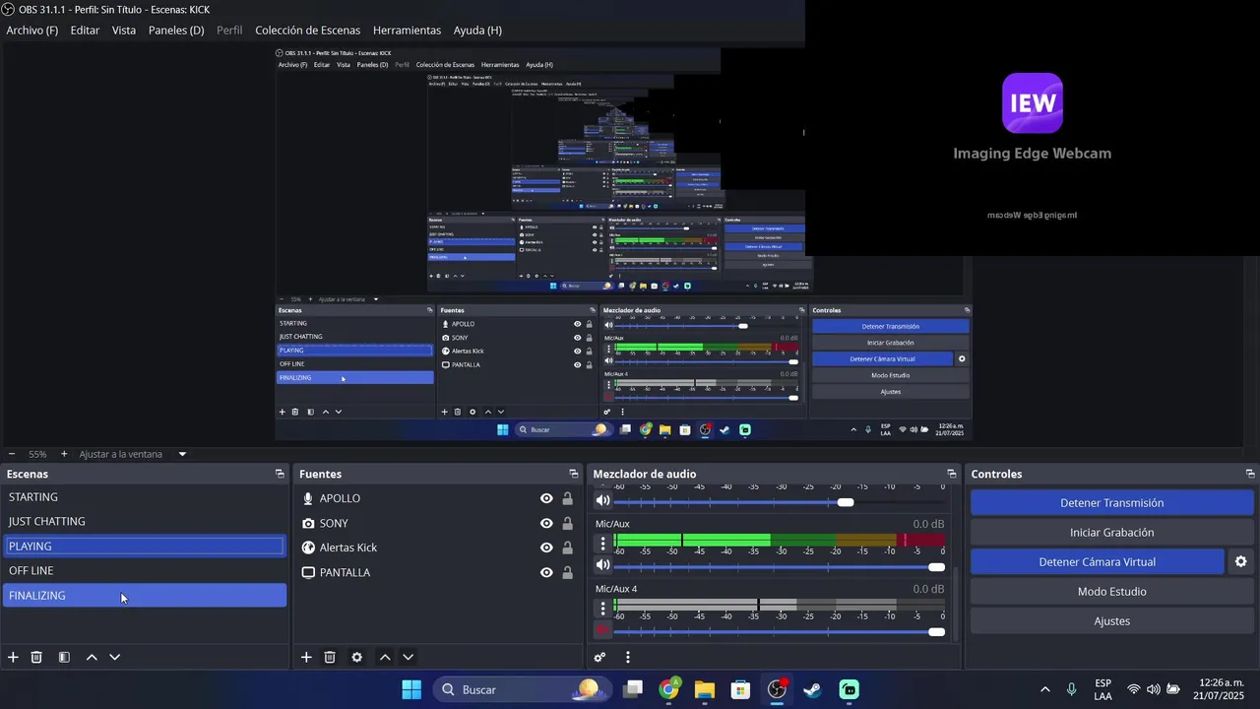Add a new scene in the Escenas panel
Viewport: 1260px width, 709px height.
(x=13, y=657)
